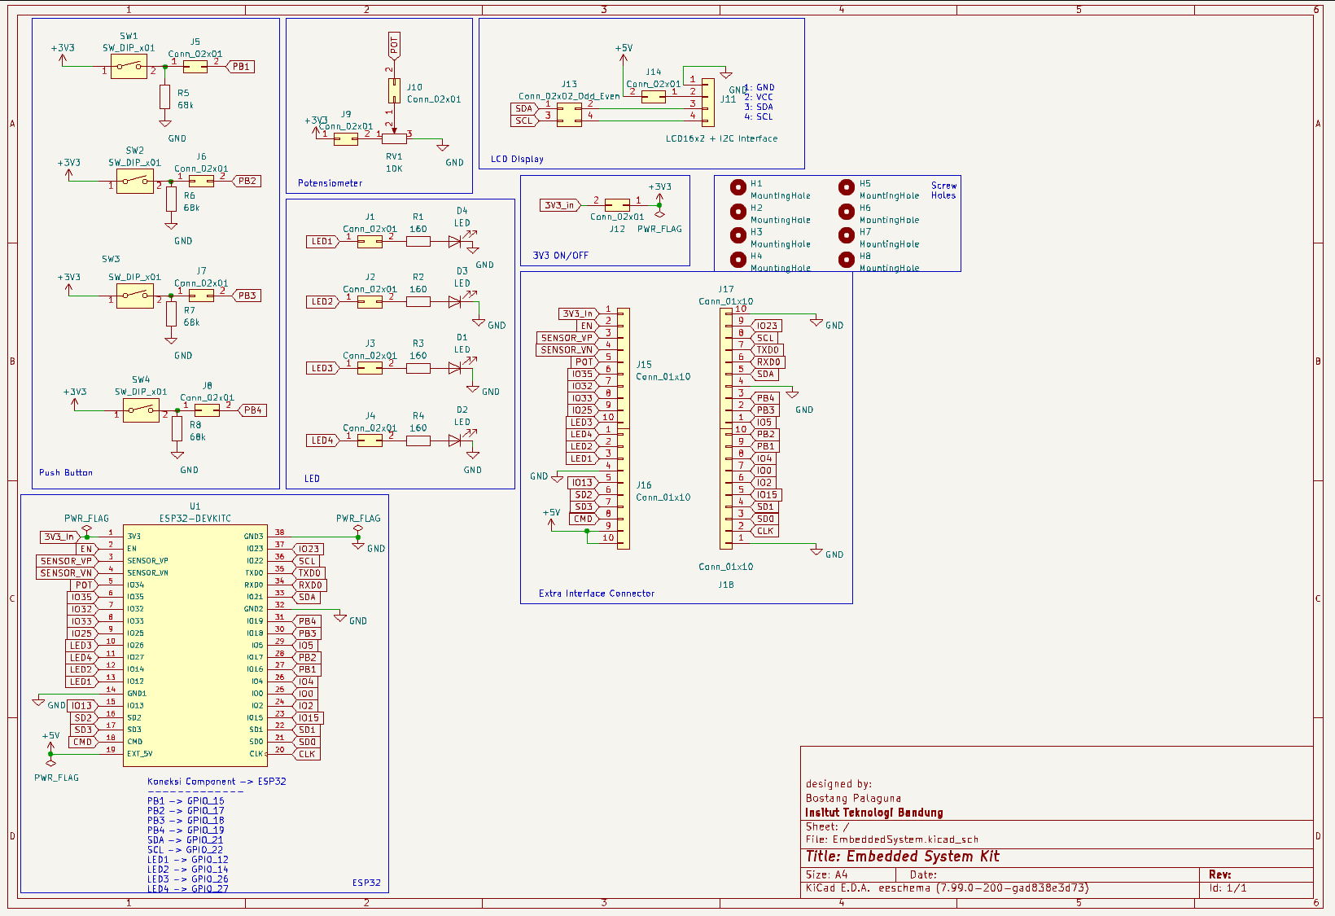
Task: Select the IO23 label on ESP32 pin 37
Action: click(x=309, y=549)
